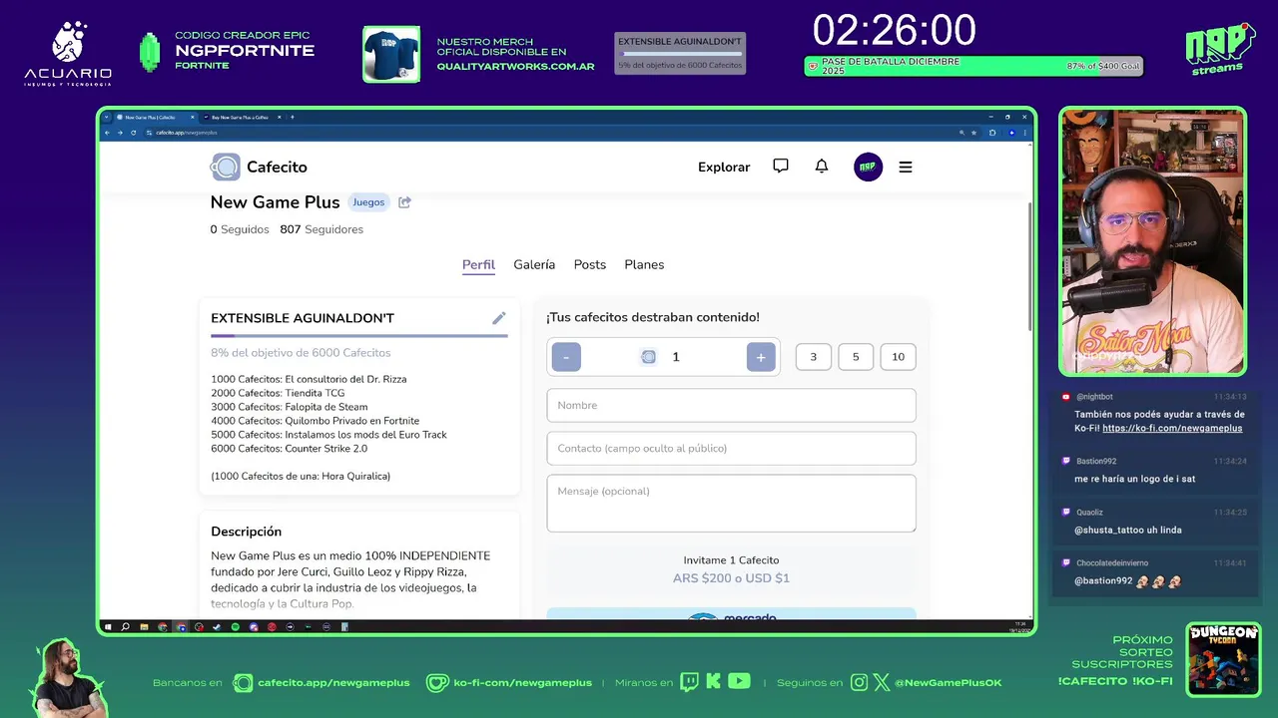Open File Explorer from the taskbar
Image resolution: width=1278 pixels, height=718 pixels.
point(144,627)
